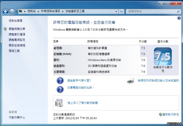
Task: Click the printer icon
Action: click(131, 81)
